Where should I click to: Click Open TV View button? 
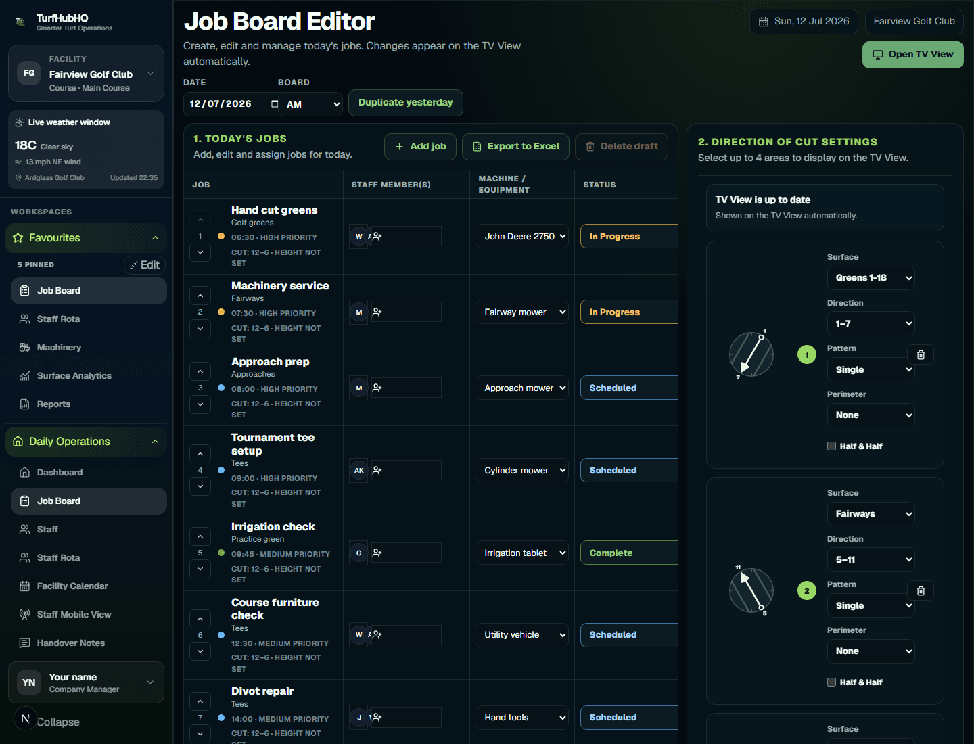pyautogui.click(x=913, y=55)
